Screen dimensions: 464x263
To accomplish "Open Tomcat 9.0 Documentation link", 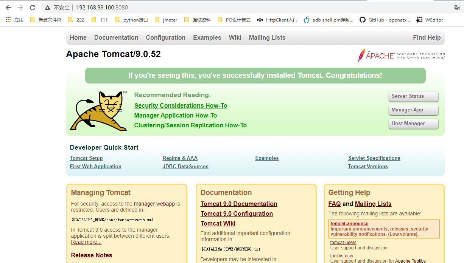I will click(x=239, y=204).
